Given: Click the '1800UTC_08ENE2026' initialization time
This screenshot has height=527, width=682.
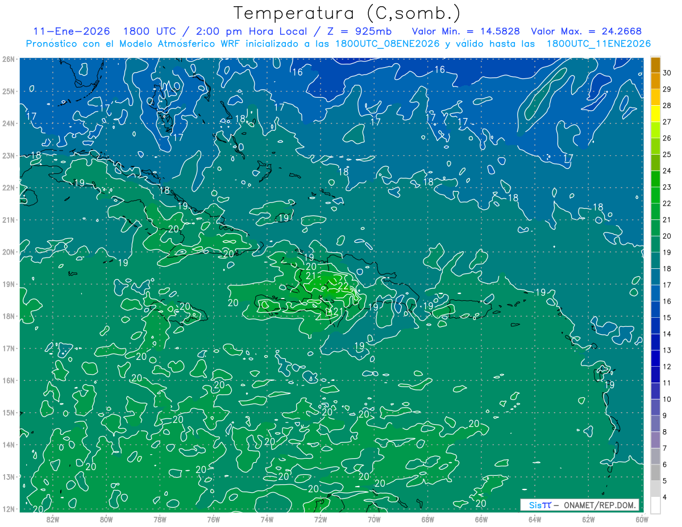Looking at the screenshot, I should coord(388,44).
